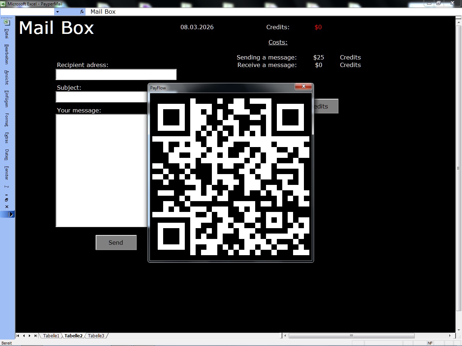Jump to the last sheet with the tab navigation arrow

tap(35, 336)
